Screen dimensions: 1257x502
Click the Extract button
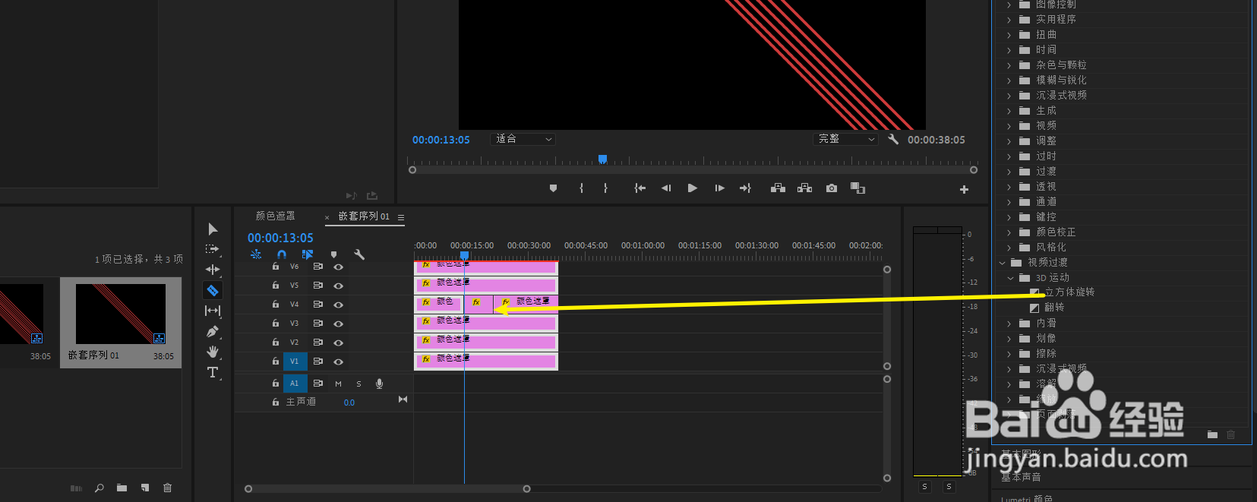pyautogui.click(x=805, y=188)
